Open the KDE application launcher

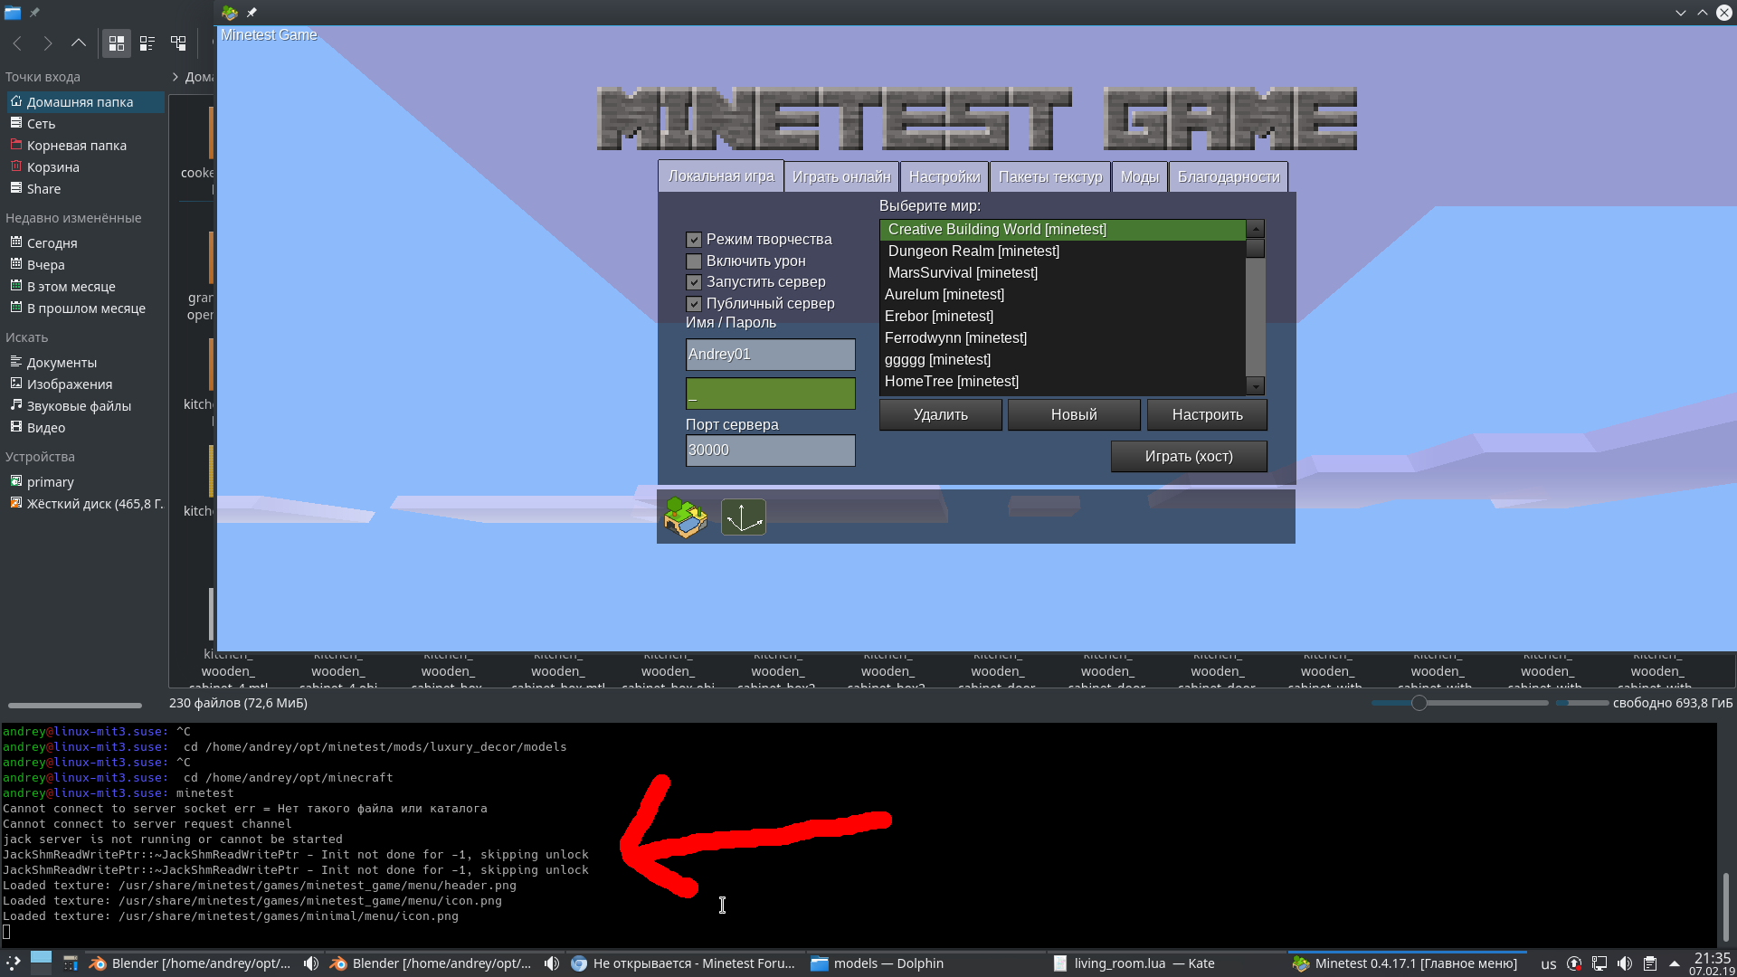[x=13, y=963]
